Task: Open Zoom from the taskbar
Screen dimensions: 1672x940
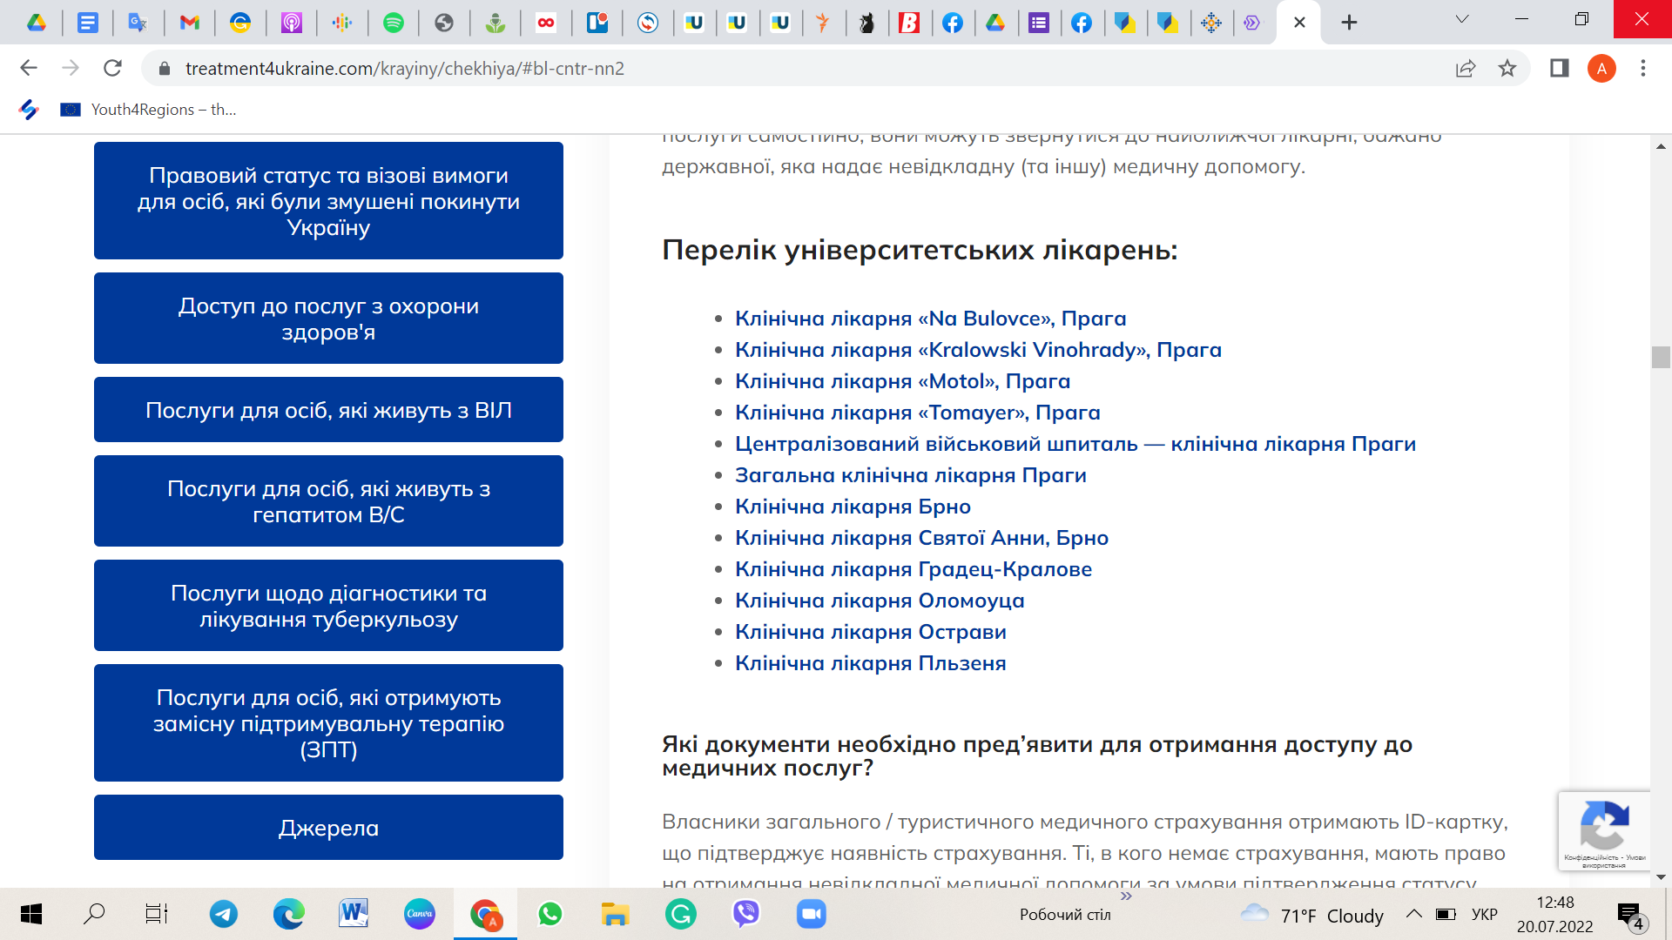Action: (812, 914)
